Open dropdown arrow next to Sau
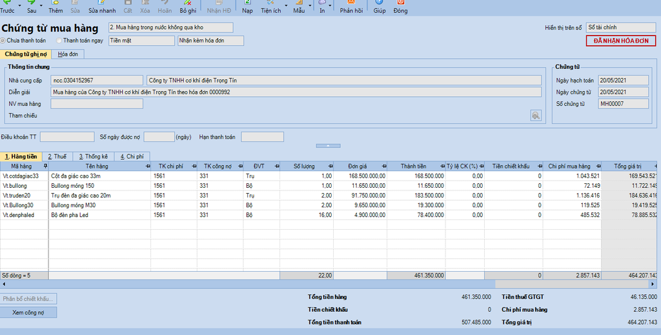 (41, 6)
